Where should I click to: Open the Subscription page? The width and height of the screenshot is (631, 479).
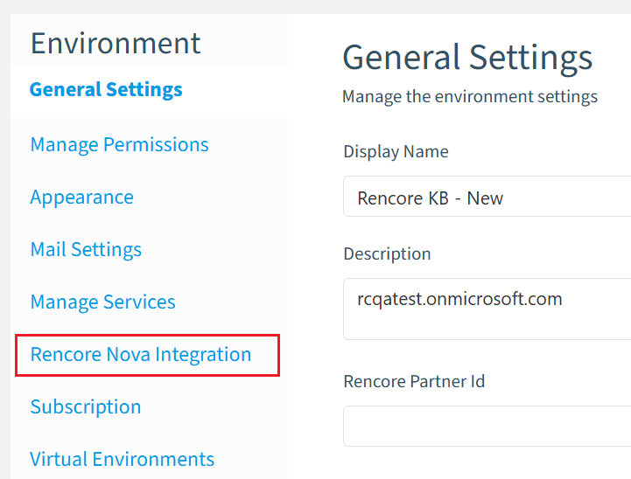pyautogui.click(x=86, y=407)
